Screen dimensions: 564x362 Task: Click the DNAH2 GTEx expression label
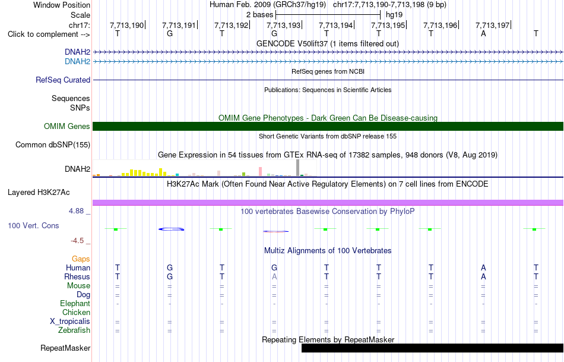click(x=77, y=169)
